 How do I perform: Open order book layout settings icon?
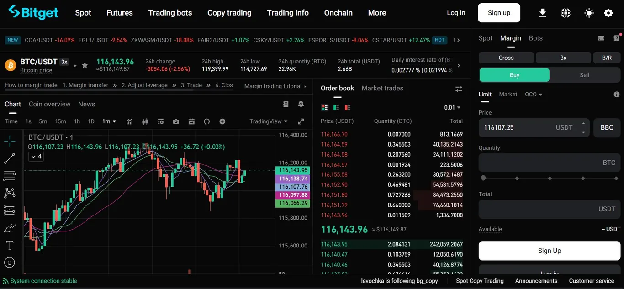(x=459, y=89)
